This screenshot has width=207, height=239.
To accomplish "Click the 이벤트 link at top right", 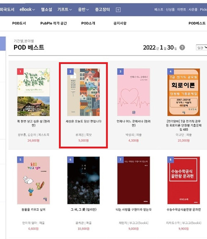I will click(182, 10).
